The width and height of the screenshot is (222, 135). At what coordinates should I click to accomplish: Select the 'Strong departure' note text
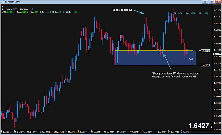coord(176,75)
